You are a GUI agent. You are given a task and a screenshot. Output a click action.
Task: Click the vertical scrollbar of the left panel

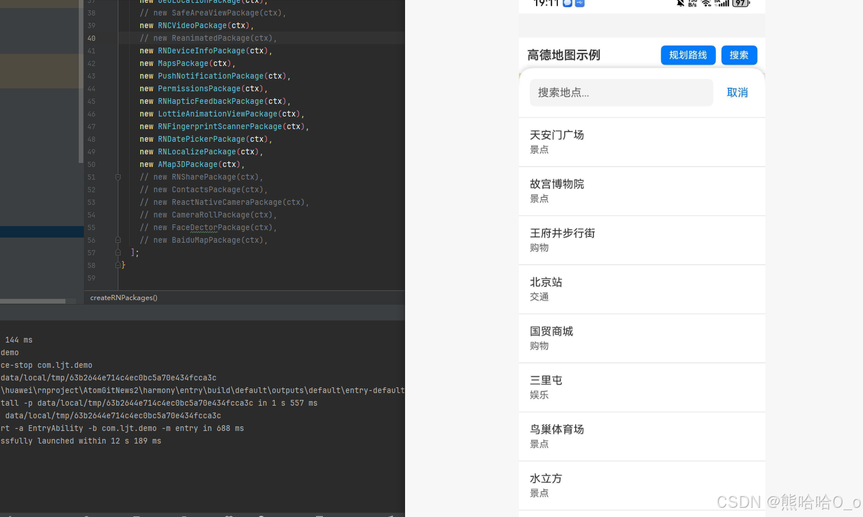pos(81,81)
